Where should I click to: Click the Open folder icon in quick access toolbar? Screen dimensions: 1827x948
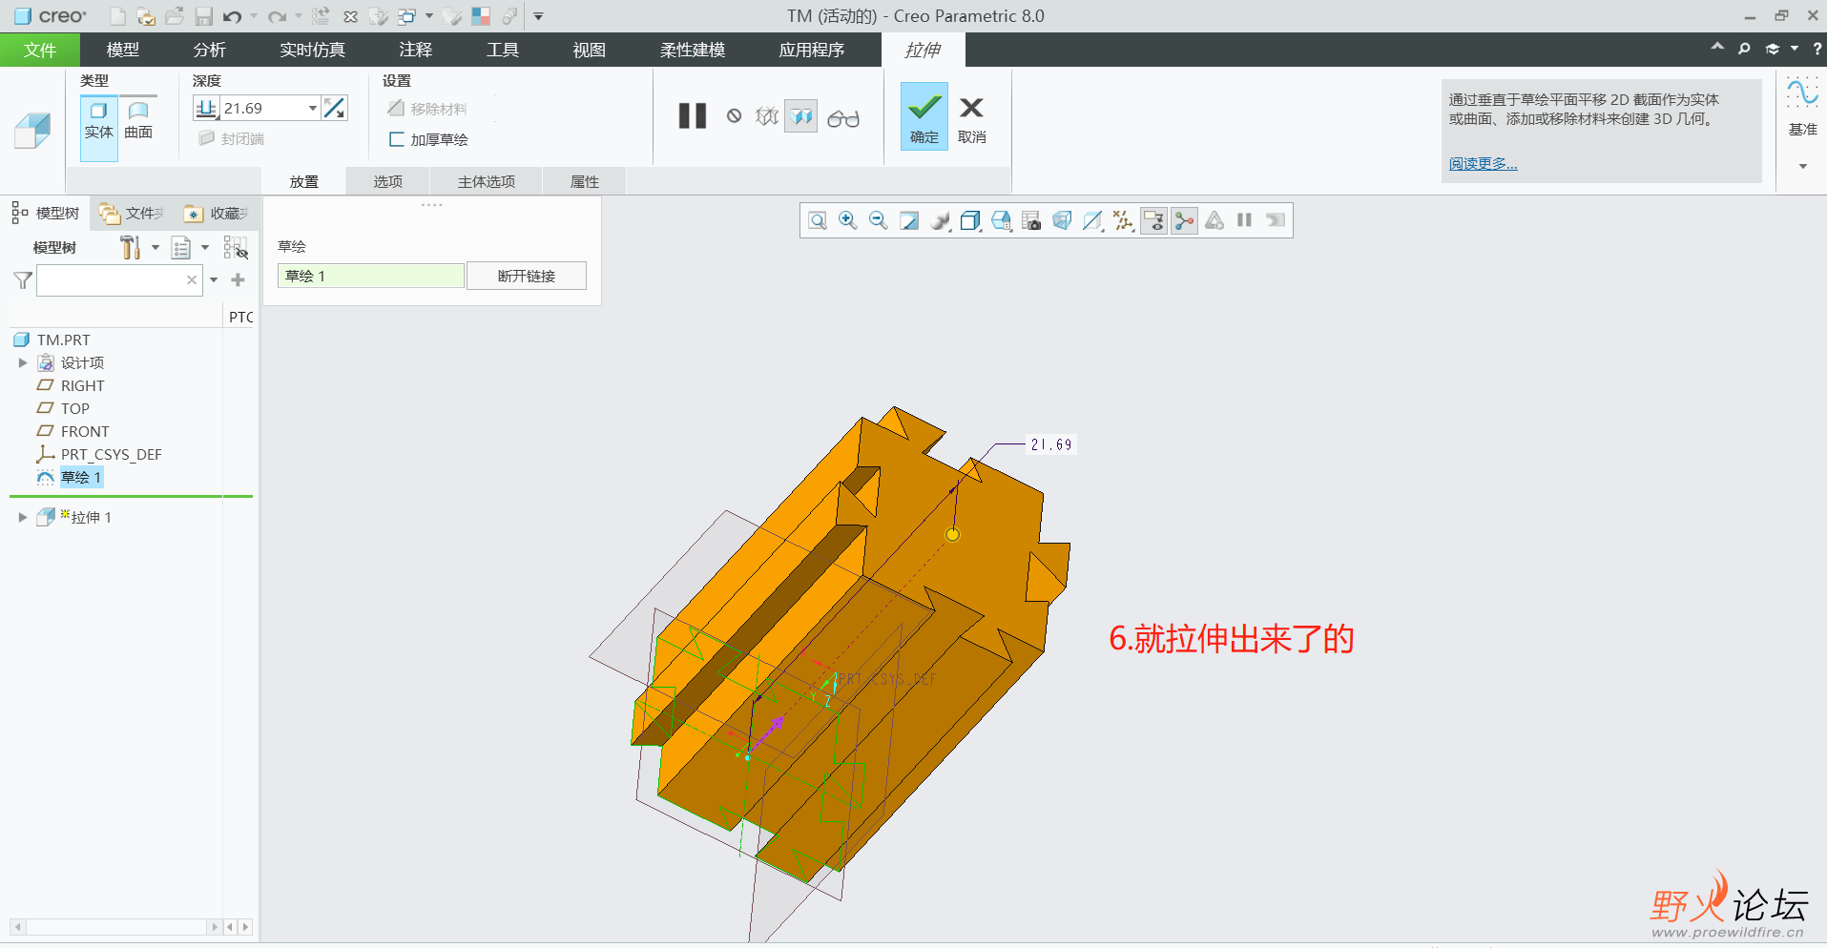pyautogui.click(x=175, y=16)
